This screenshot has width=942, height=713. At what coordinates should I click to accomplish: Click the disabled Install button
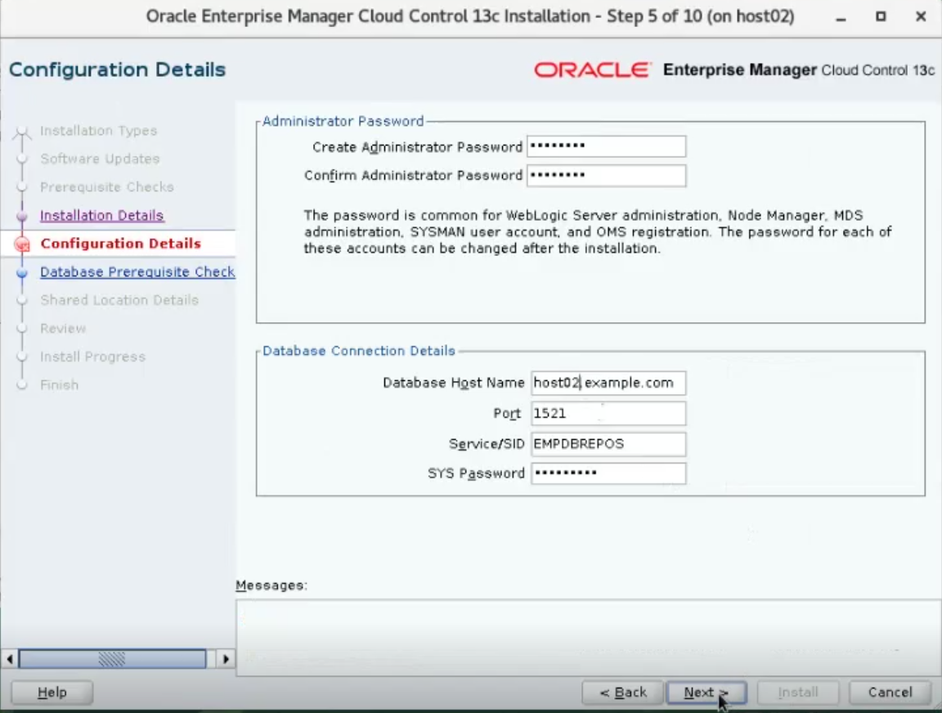tap(798, 693)
